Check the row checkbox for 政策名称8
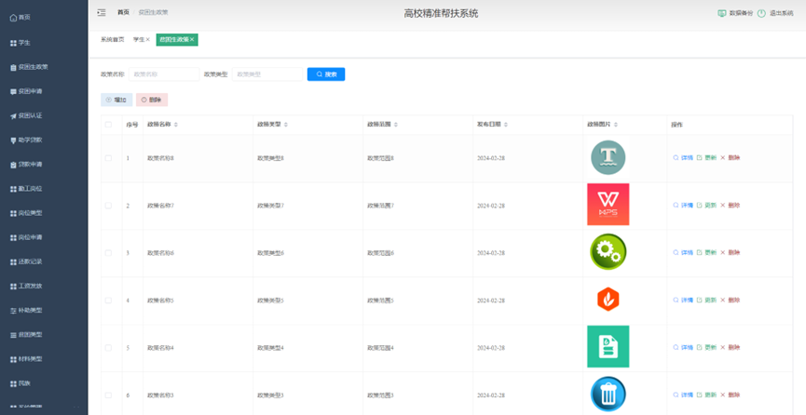This screenshot has width=806, height=415. pyautogui.click(x=108, y=158)
